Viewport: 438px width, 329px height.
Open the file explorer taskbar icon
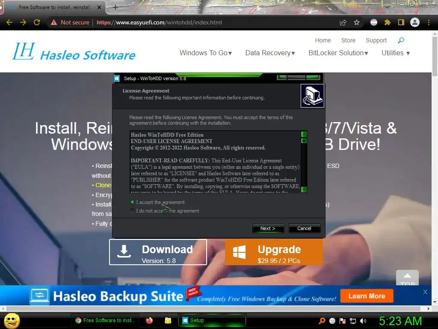point(168,320)
